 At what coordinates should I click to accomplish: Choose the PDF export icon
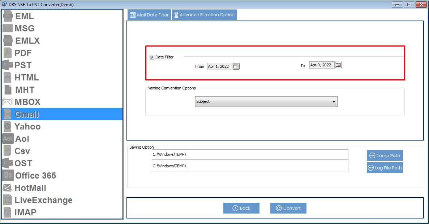coord(8,53)
